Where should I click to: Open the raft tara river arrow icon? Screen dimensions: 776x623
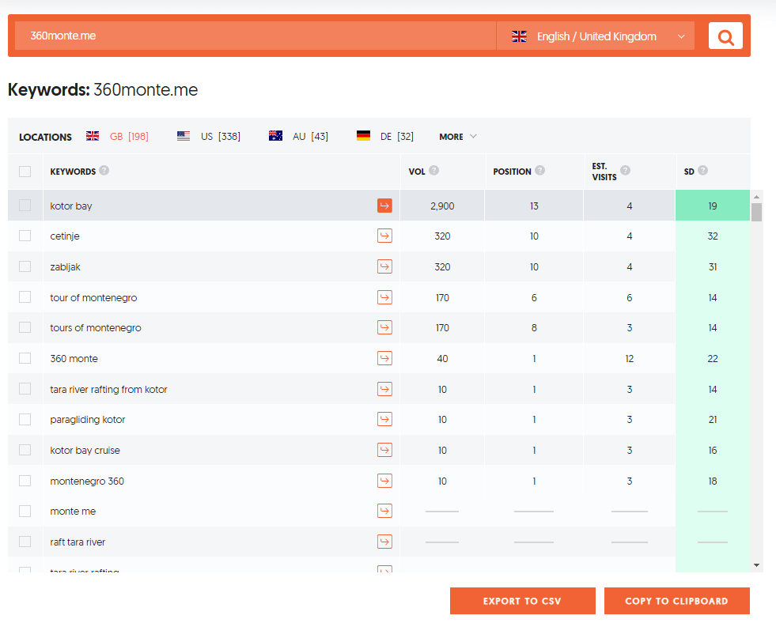pos(384,542)
